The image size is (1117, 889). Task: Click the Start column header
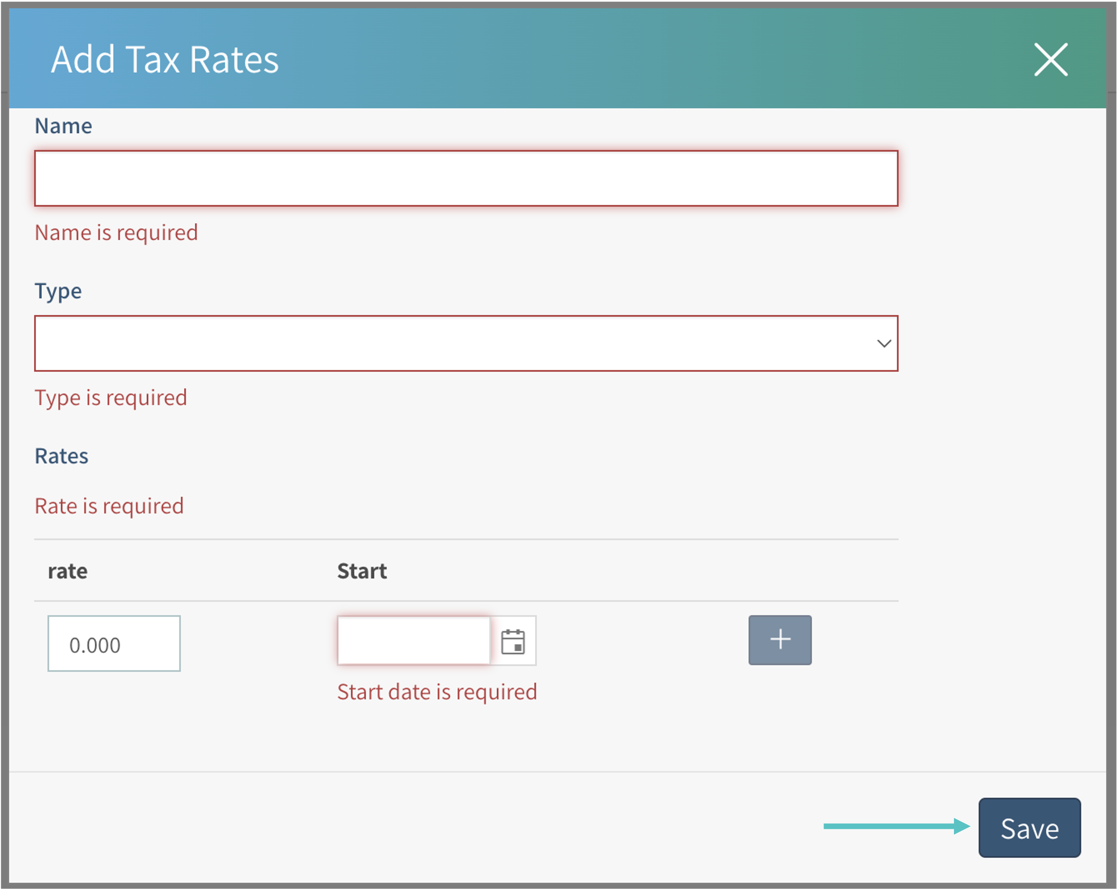361,571
